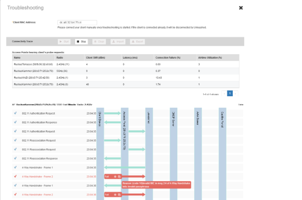The image size is (302, 200).
Task: Click copy icon on last Fail arrow
Action: [x=119, y=194]
